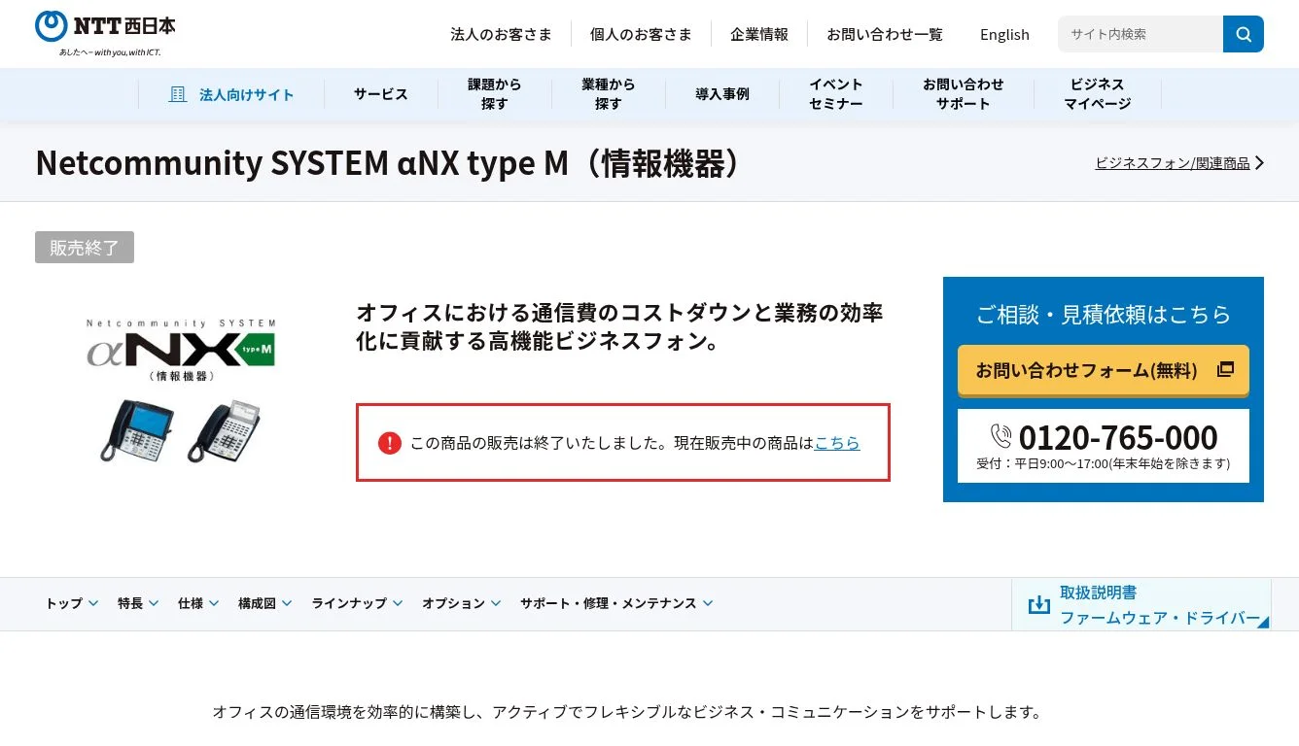Click the download icon beside 取扱説明書

coord(1039,605)
